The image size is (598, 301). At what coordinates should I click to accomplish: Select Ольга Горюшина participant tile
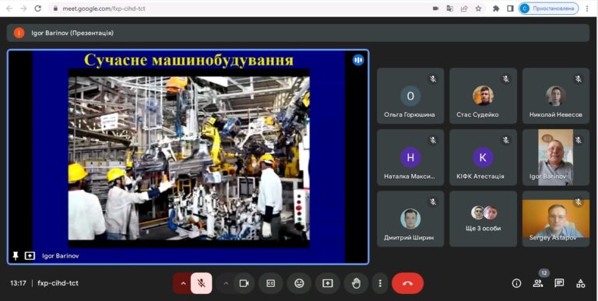click(x=410, y=96)
